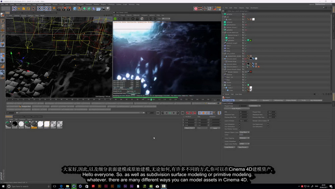Open Live Viewer Materials menu

[136, 15]
